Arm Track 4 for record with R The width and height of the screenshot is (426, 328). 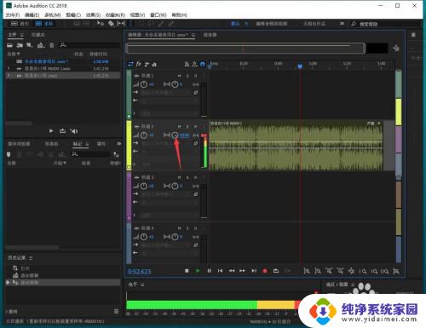195,228
